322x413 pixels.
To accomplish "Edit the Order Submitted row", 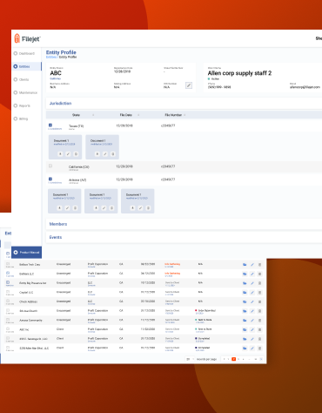I will click(252, 311).
